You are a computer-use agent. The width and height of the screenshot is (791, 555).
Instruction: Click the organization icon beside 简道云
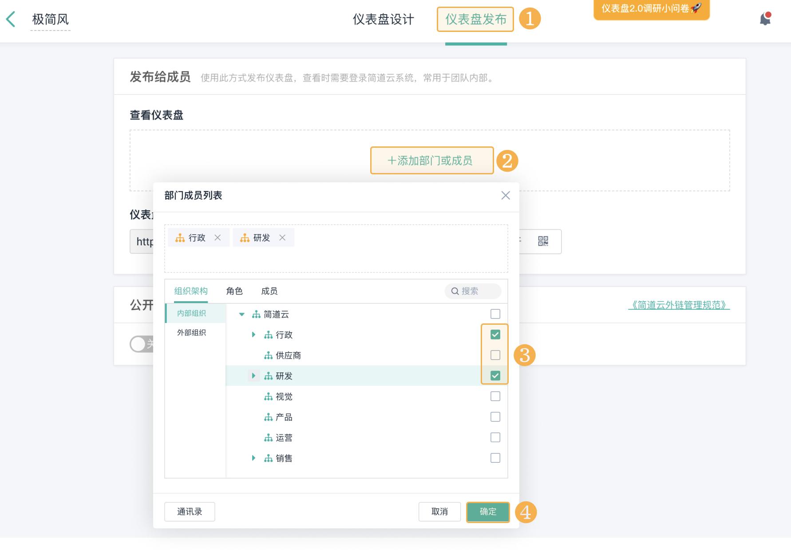(x=256, y=314)
